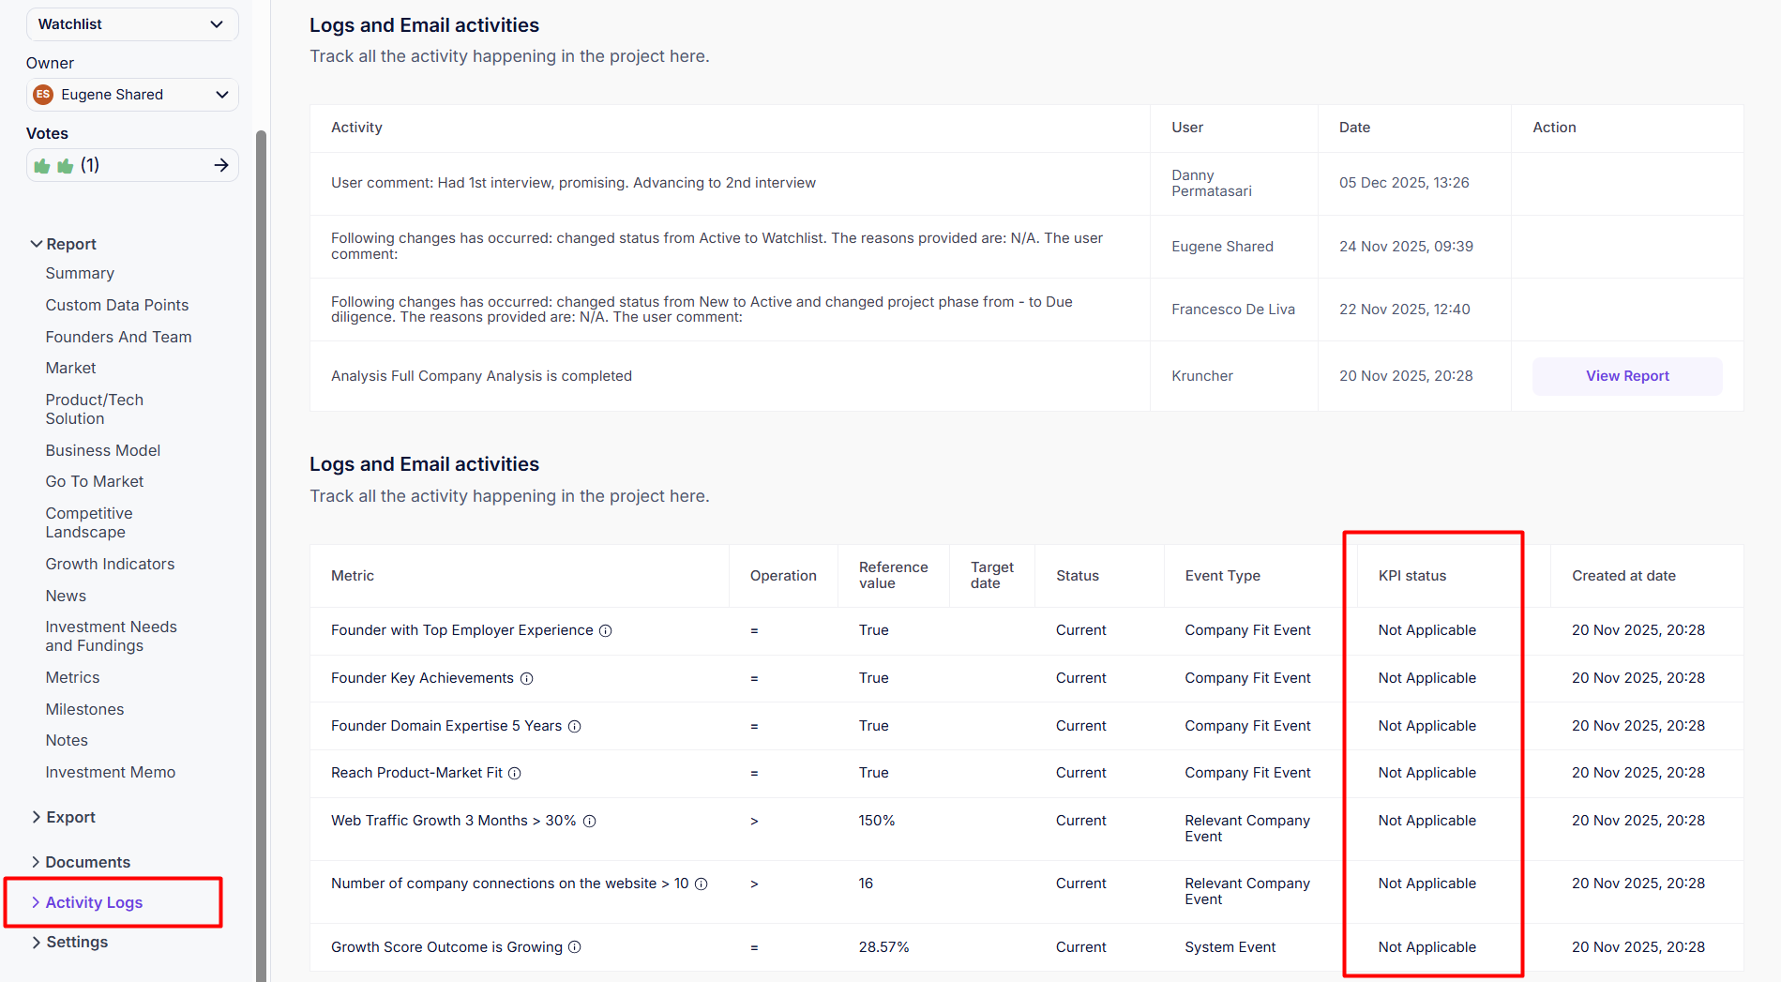Click the View Report button

pos(1626,376)
